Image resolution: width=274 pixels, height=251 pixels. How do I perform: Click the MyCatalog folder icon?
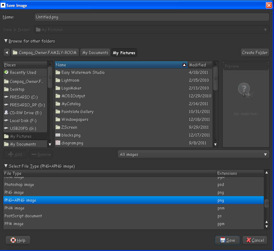(x=58, y=104)
